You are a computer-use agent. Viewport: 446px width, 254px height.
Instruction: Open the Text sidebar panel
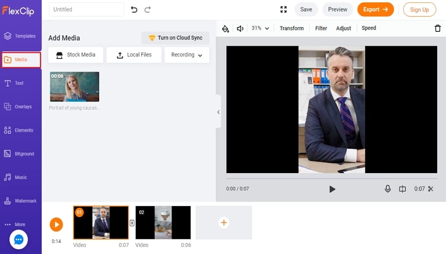(14, 83)
